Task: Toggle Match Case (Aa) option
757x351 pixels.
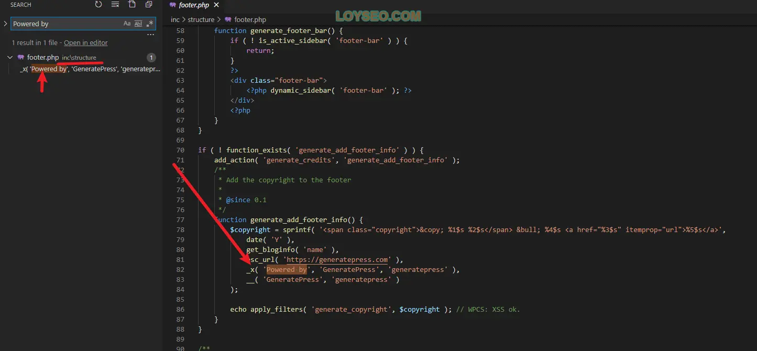Action: coord(127,24)
